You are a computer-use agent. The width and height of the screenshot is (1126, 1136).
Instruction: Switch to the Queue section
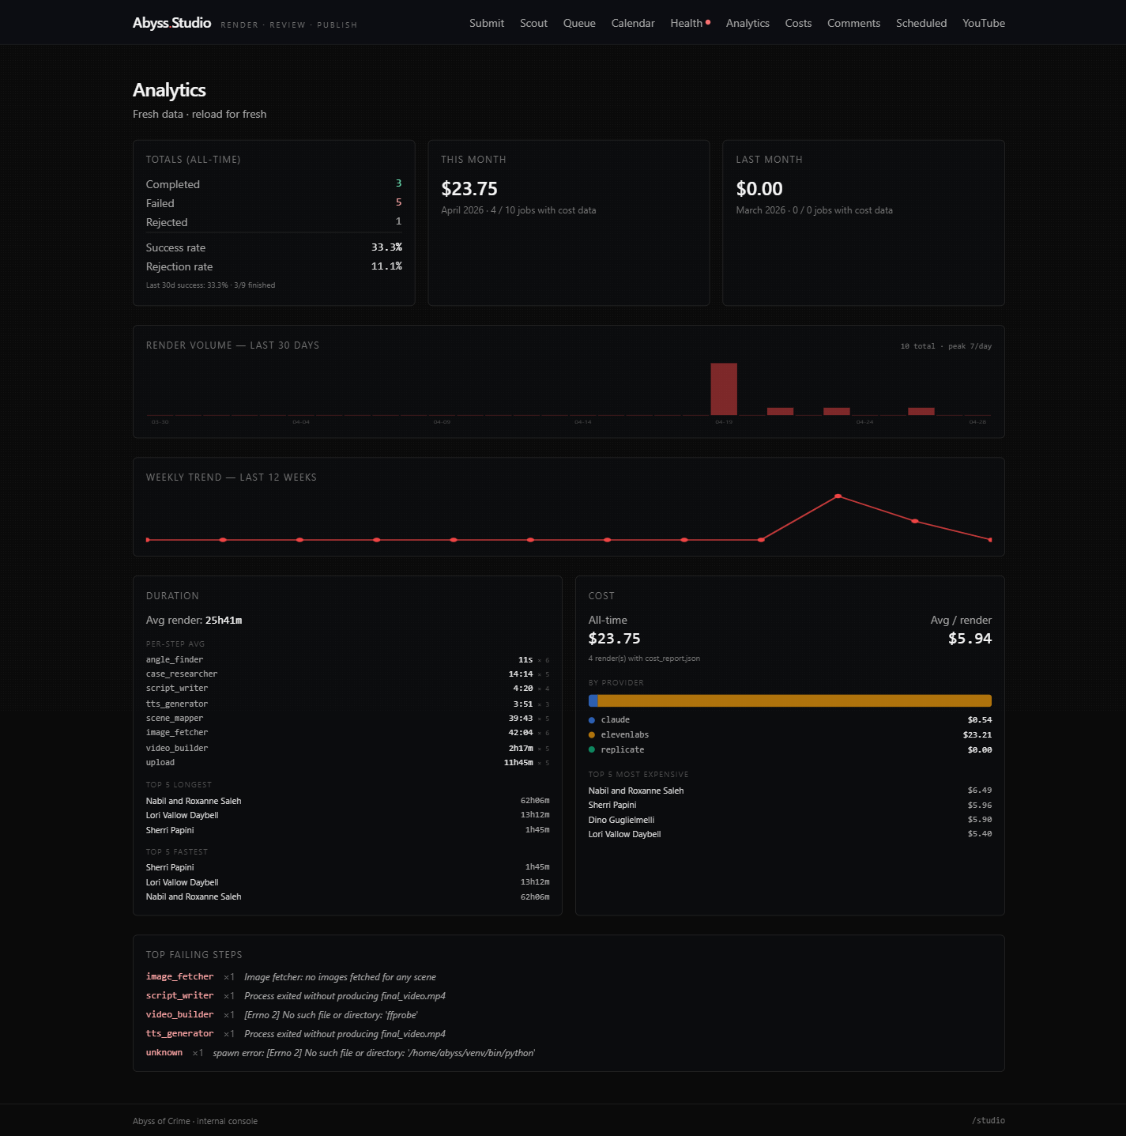tap(579, 23)
